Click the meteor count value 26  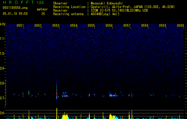[43, 14]
